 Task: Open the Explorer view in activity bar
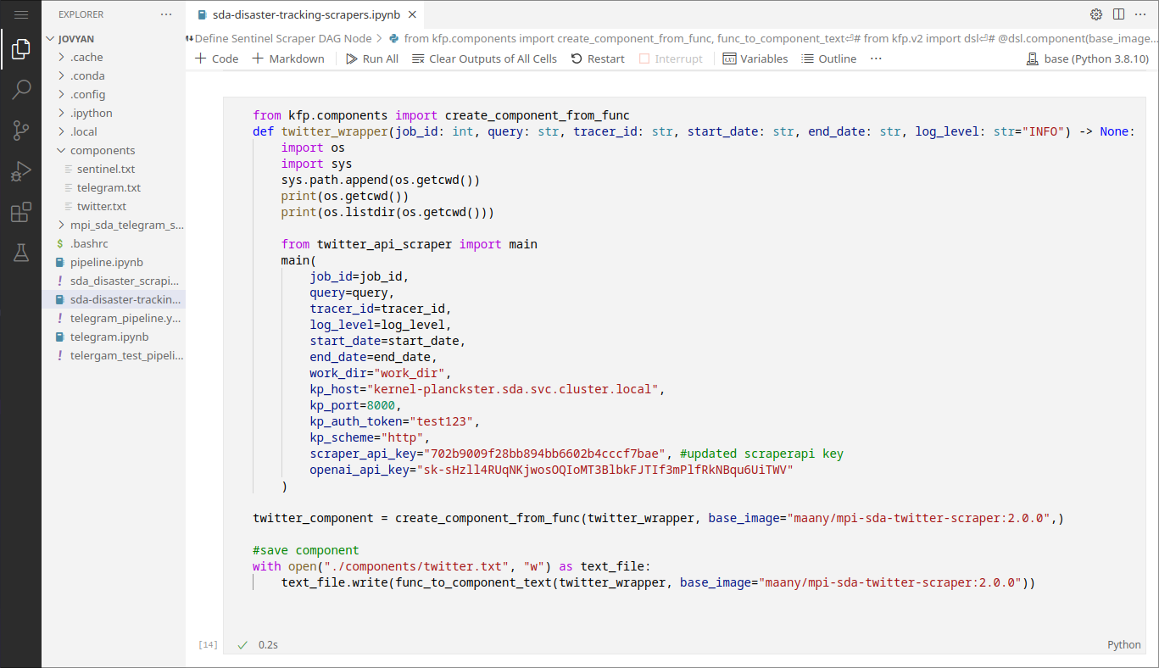click(21, 50)
